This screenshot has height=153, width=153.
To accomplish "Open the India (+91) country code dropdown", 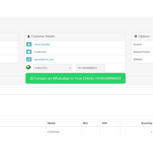I will [53, 68].
